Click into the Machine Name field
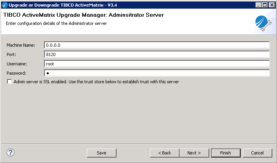This screenshot has width=277, height=163. click(157, 45)
